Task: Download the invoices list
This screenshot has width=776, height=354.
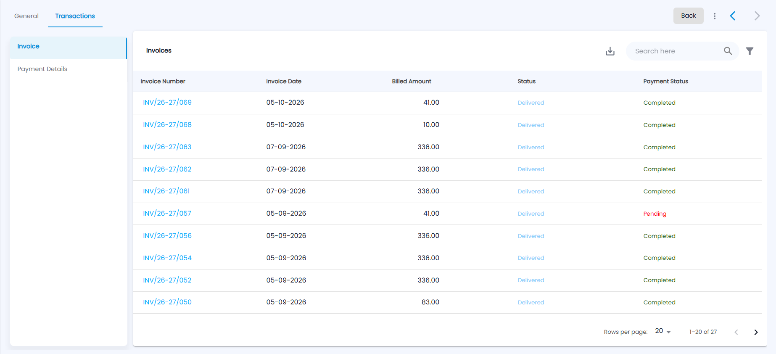Action: tap(610, 51)
